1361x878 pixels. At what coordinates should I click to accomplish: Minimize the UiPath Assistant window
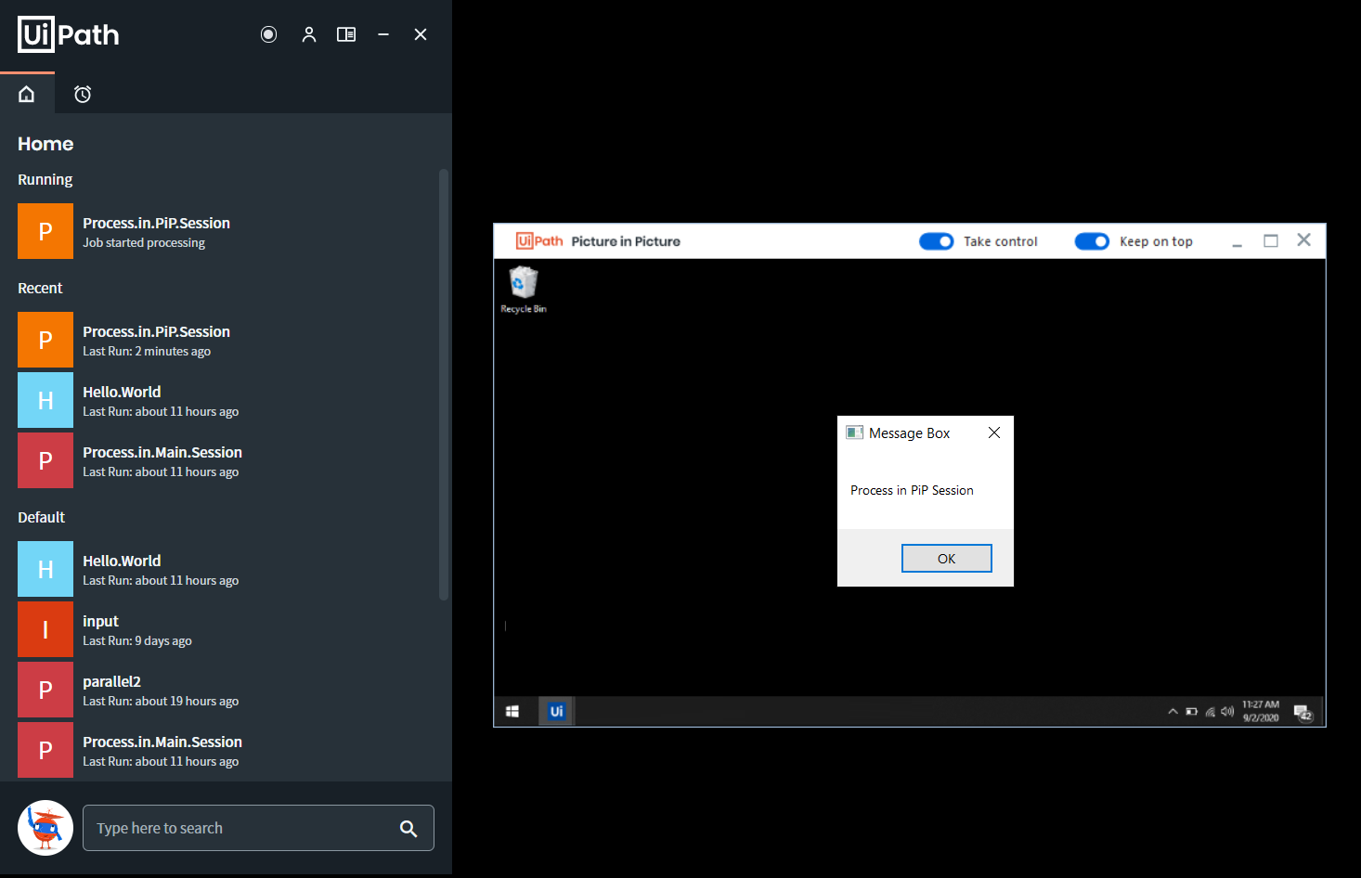tap(383, 34)
